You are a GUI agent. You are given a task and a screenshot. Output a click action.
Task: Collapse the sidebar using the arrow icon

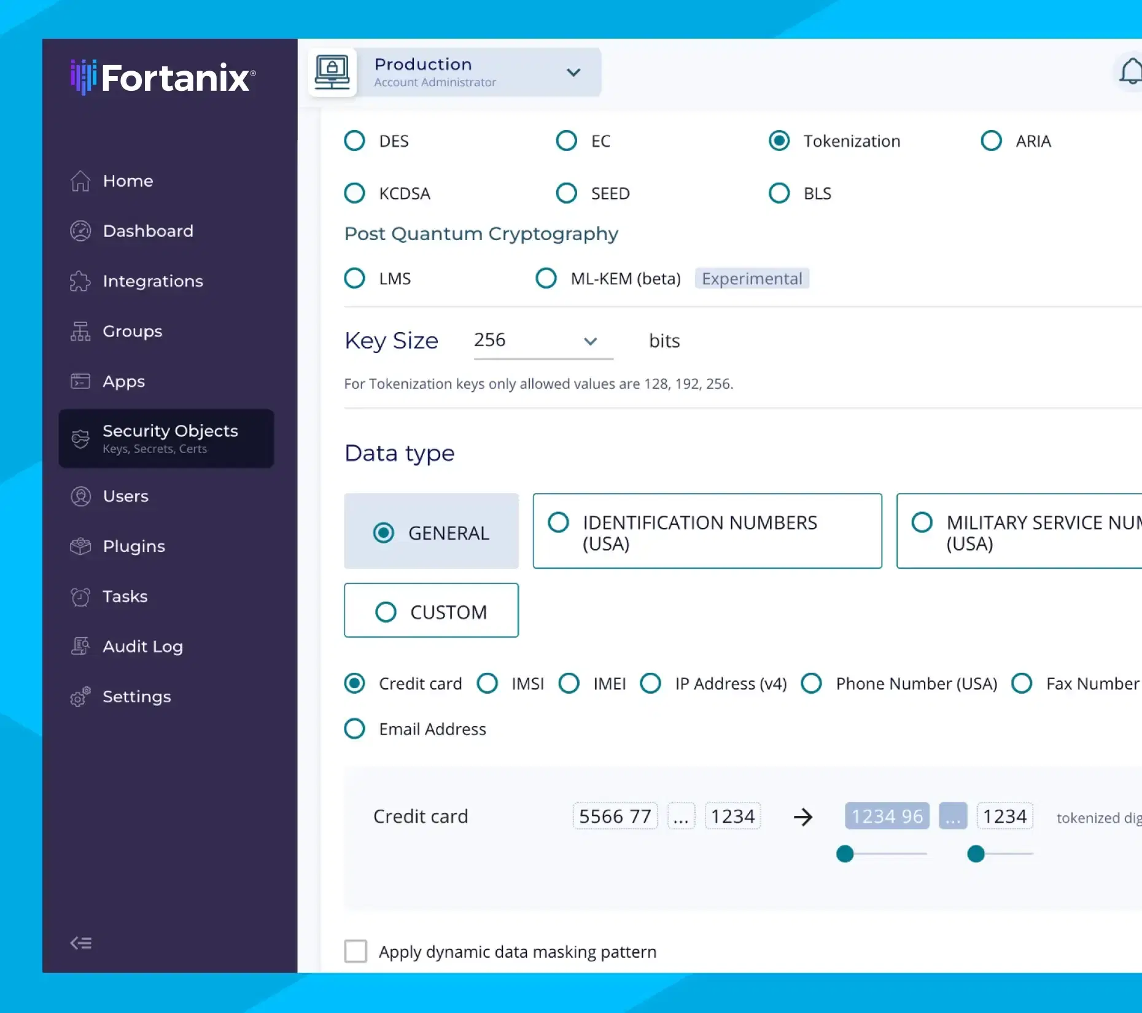click(81, 943)
